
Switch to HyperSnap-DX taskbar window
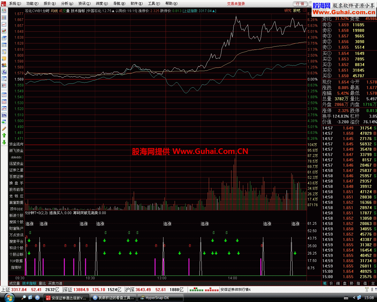click(x=161, y=298)
